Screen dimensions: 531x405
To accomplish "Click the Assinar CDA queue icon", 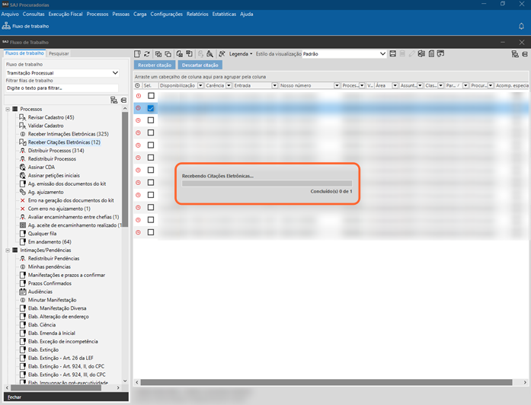I will [22, 167].
